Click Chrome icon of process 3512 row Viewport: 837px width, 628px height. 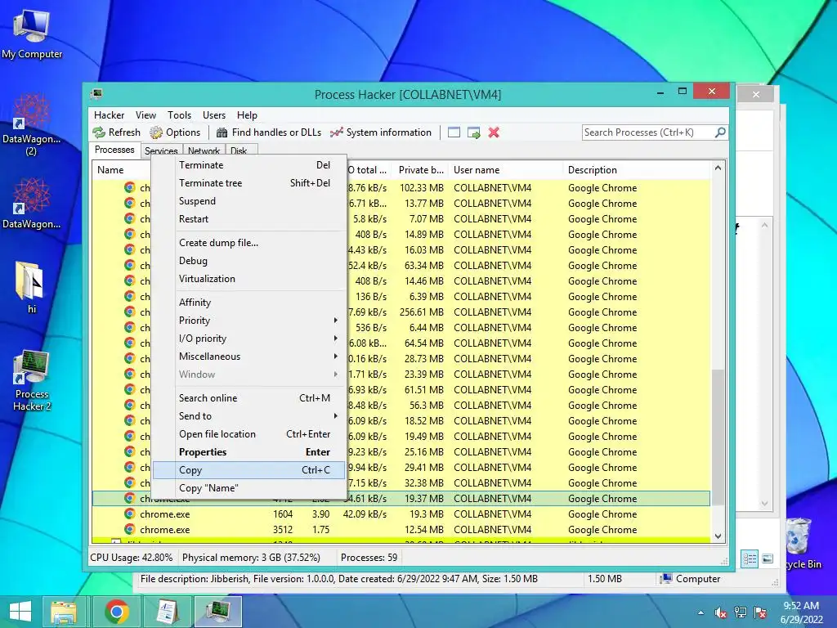point(130,529)
